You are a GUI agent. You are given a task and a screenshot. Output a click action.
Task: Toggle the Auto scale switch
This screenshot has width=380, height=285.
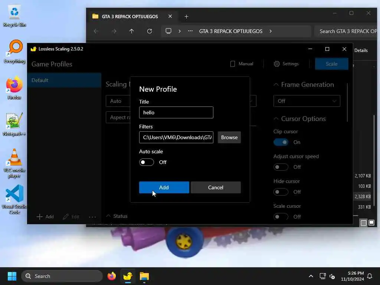click(x=147, y=162)
